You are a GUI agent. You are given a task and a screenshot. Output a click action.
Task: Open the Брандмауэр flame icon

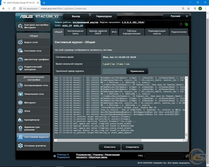[21, 120]
